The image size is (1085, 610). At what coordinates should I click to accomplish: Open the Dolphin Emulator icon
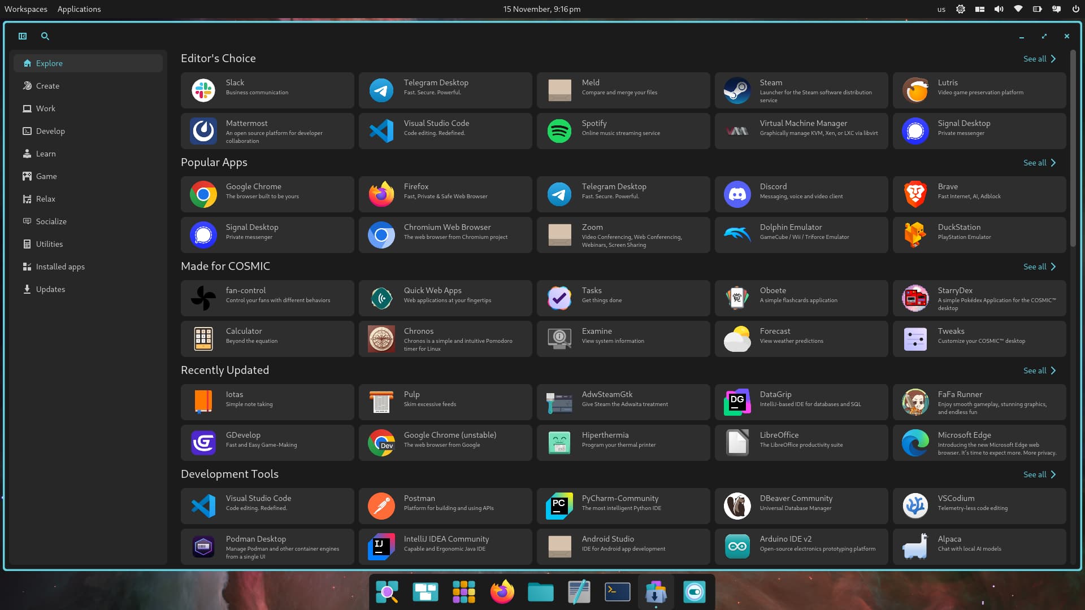pyautogui.click(x=737, y=235)
